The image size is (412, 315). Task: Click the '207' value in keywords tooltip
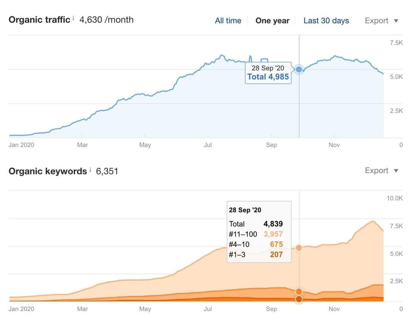(x=277, y=254)
